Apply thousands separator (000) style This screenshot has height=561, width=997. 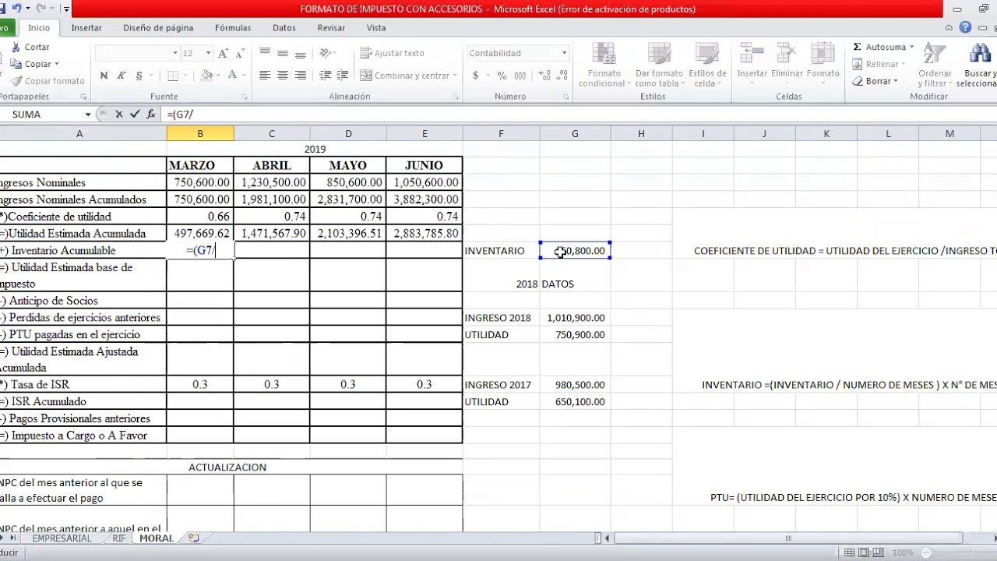[x=520, y=76]
